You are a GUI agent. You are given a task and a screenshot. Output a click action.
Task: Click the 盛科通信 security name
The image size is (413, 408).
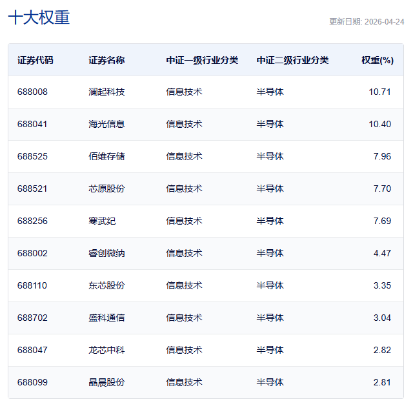click(x=106, y=318)
